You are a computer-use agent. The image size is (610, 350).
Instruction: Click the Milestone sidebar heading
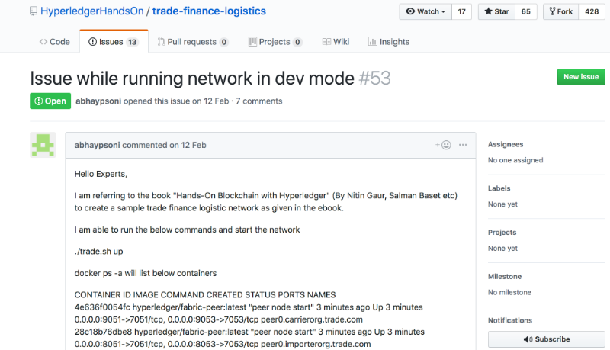(505, 277)
